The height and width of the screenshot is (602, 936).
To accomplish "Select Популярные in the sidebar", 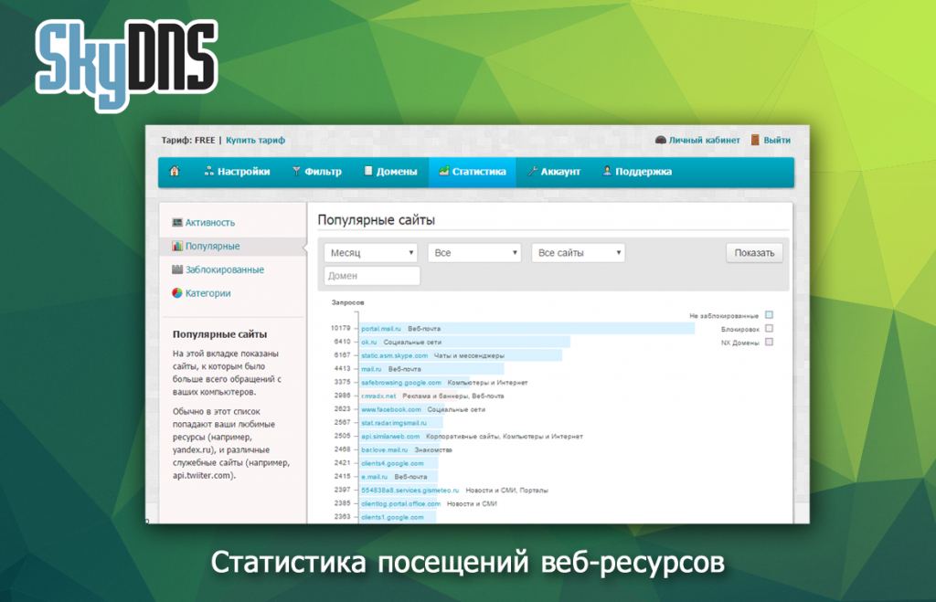I will click(212, 247).
